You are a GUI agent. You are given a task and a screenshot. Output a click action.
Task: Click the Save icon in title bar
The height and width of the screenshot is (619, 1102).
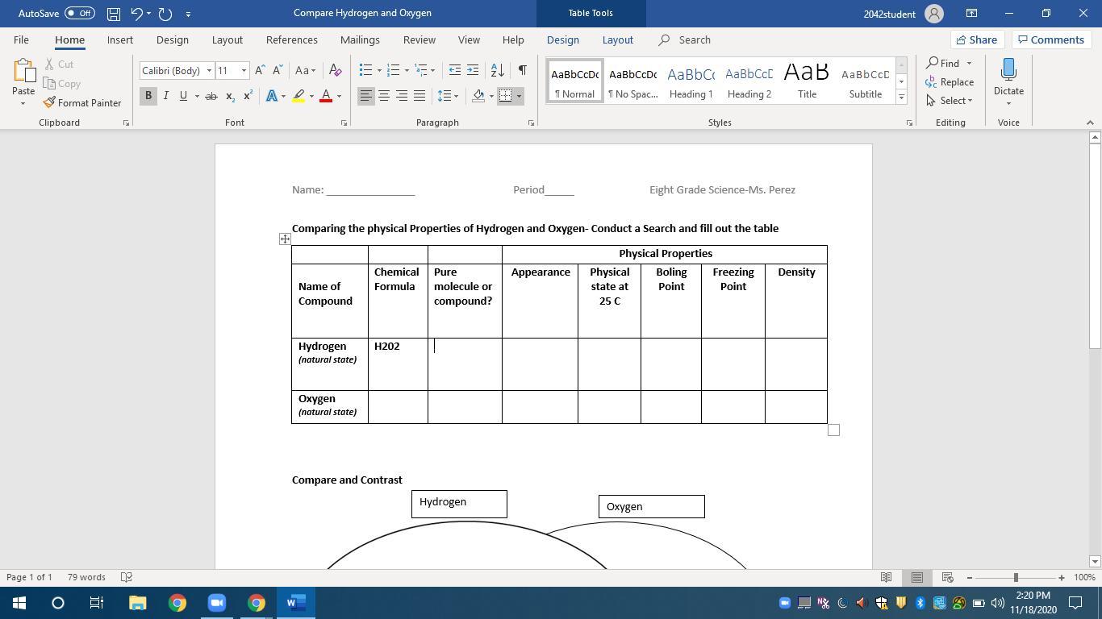click(113, 14)
